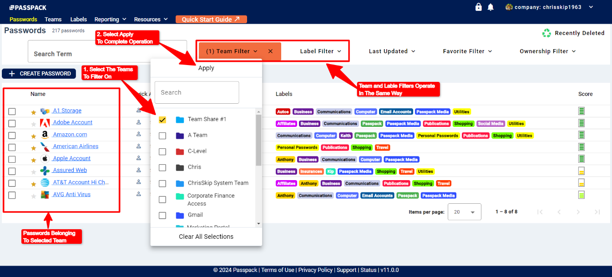Select the Amazon.com row checkbox

click(12, 136)
